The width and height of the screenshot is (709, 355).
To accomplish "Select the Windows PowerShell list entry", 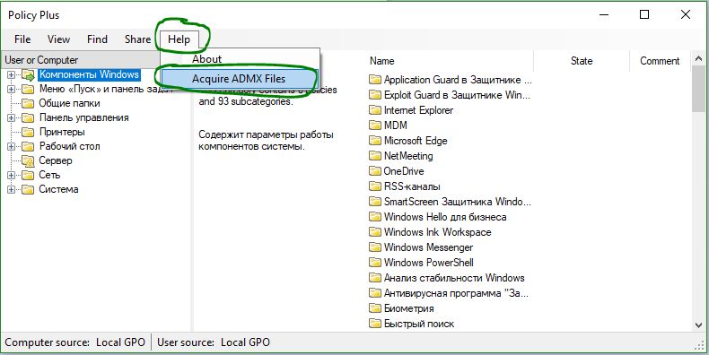I will pyautogui.click(x=429, y=263).
